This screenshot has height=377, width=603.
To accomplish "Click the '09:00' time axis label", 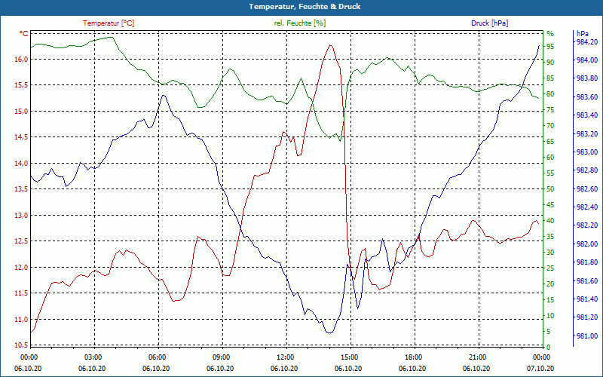I will pyautogui.click(x=220, y=357).
